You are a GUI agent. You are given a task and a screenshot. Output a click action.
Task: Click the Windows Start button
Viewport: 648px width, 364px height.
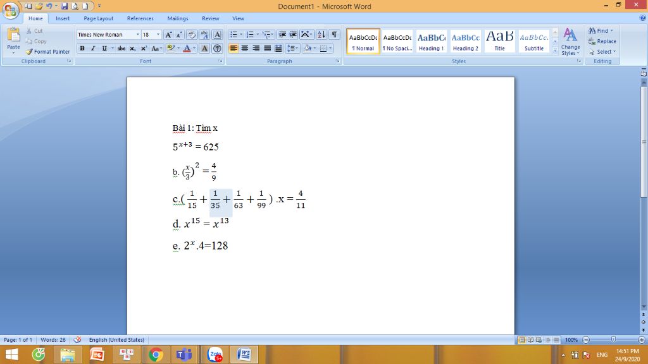click(x=11, y=355)
